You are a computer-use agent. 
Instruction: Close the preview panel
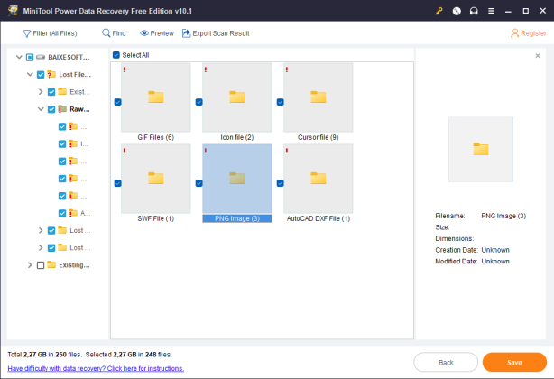538,56
